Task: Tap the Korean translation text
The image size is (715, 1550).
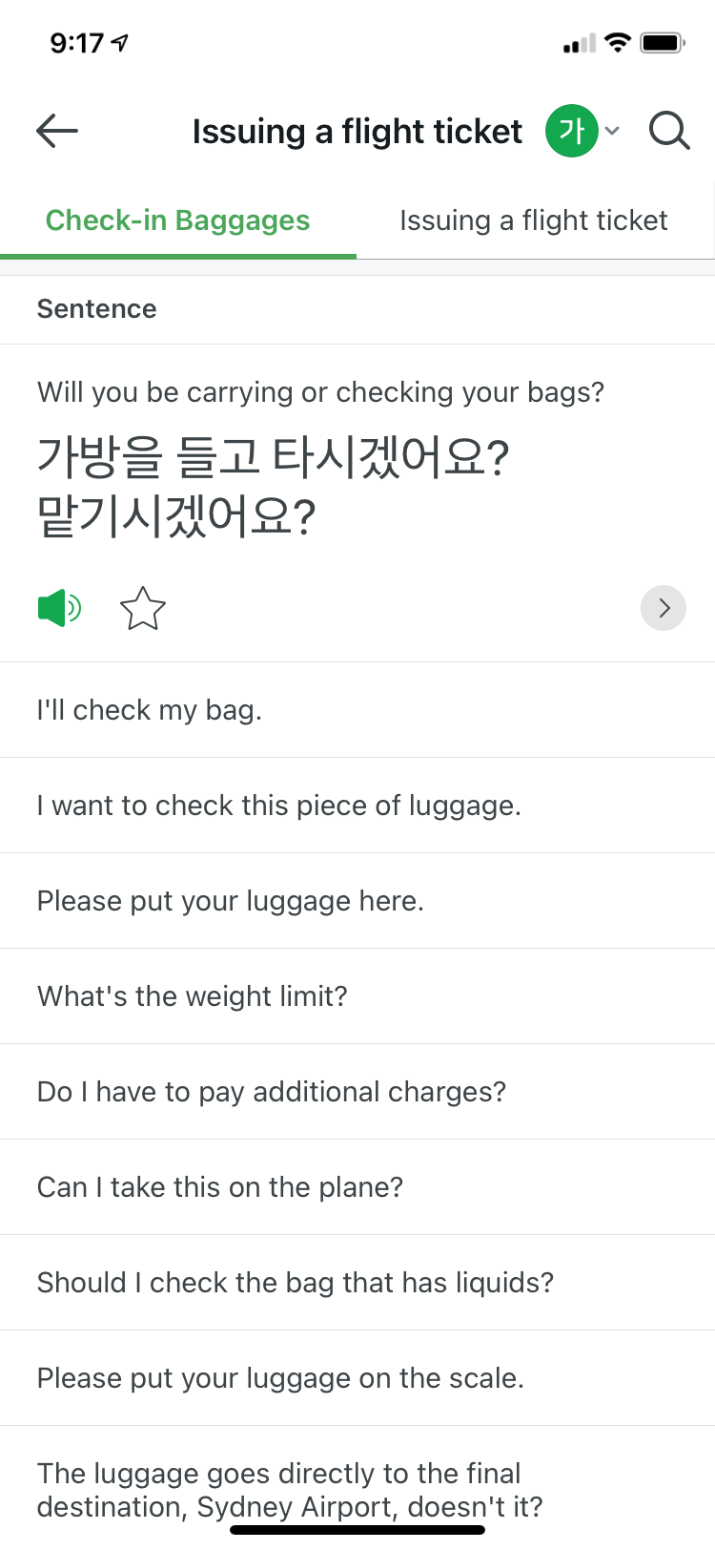Action: pyautogui.click(x=273, y=485)
